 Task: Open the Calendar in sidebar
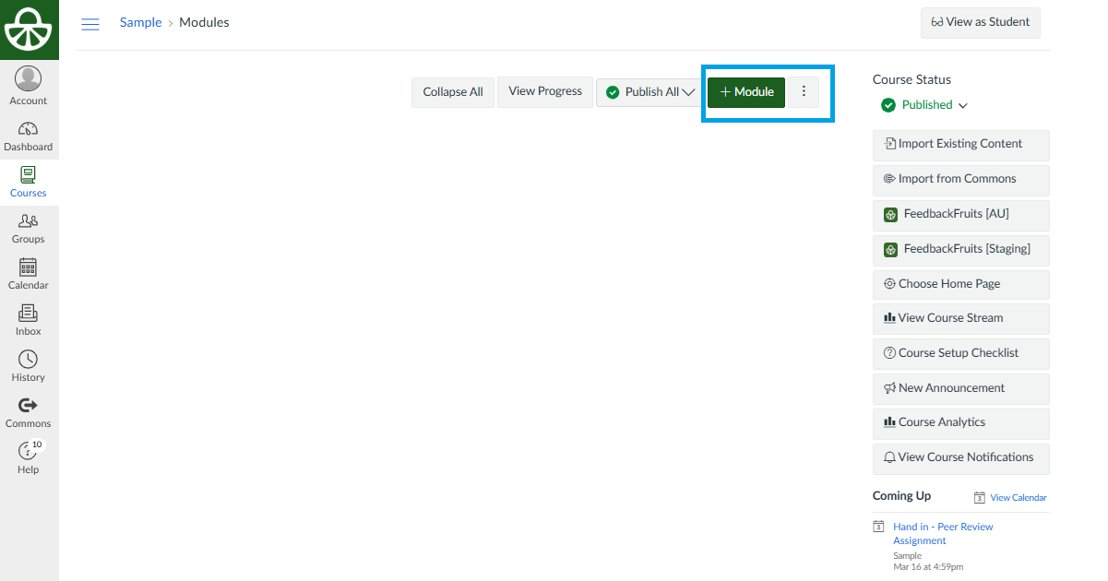tap(29, 274)
